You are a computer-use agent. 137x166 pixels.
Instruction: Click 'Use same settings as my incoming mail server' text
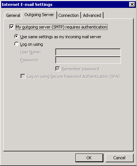[60, 37]
